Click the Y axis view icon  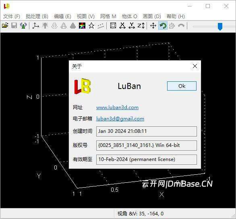132,26
